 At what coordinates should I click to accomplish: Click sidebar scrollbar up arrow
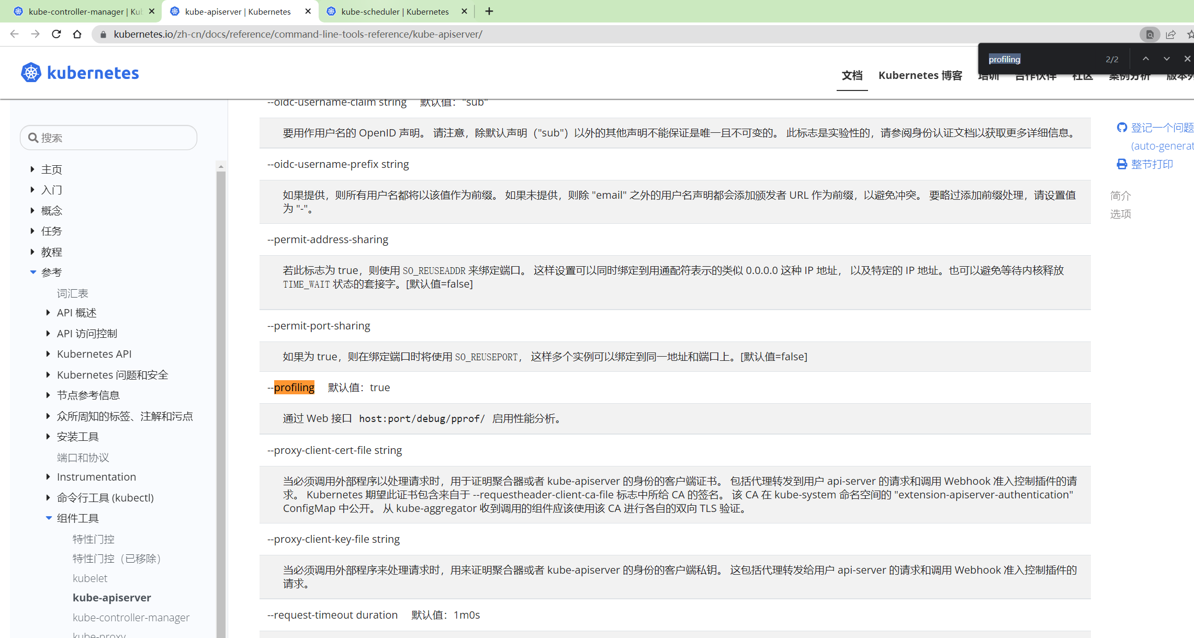click(x=221, y=166)
